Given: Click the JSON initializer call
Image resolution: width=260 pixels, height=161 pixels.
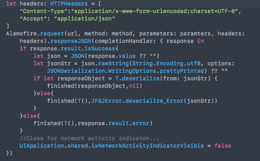Looking at the screenshot, I should point(78,56).
